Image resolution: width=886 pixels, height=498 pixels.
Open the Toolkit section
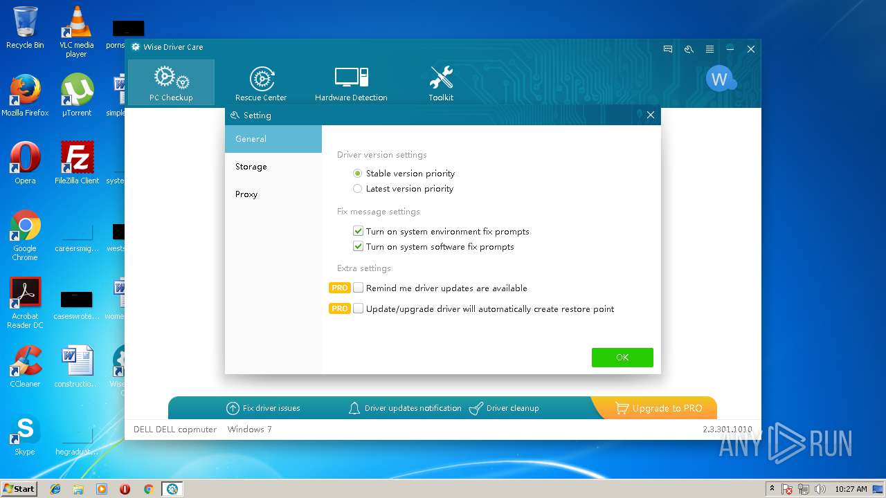tap(441, 82)
